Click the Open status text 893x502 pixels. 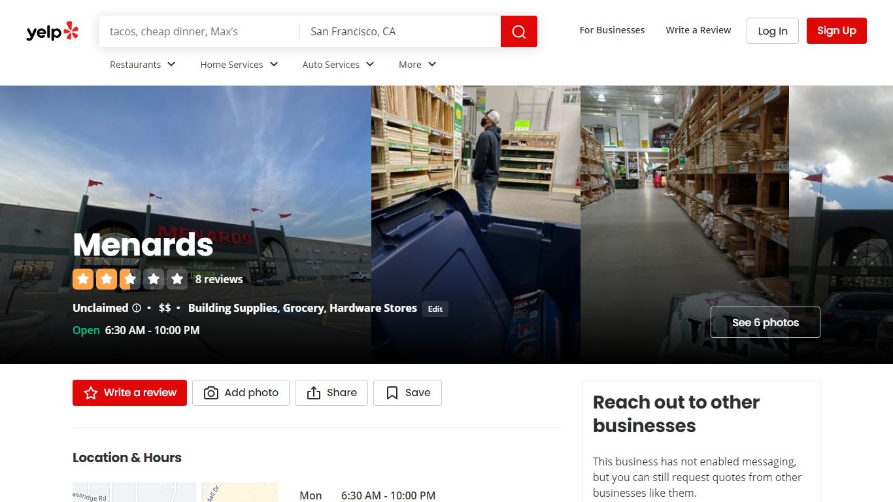[x=86, y=330]
